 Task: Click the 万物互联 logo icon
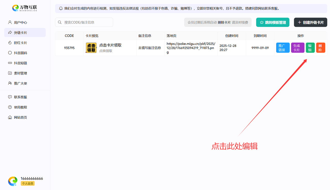(15, 8)
